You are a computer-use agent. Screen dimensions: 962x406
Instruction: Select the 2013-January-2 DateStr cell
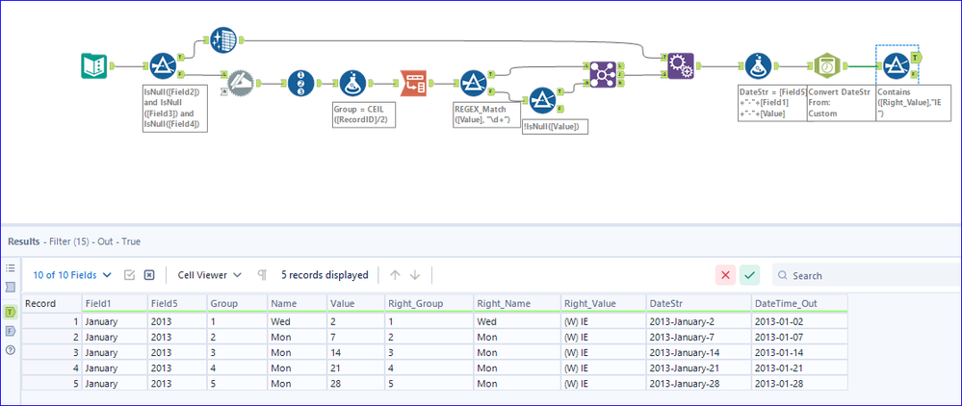[699, 320]
